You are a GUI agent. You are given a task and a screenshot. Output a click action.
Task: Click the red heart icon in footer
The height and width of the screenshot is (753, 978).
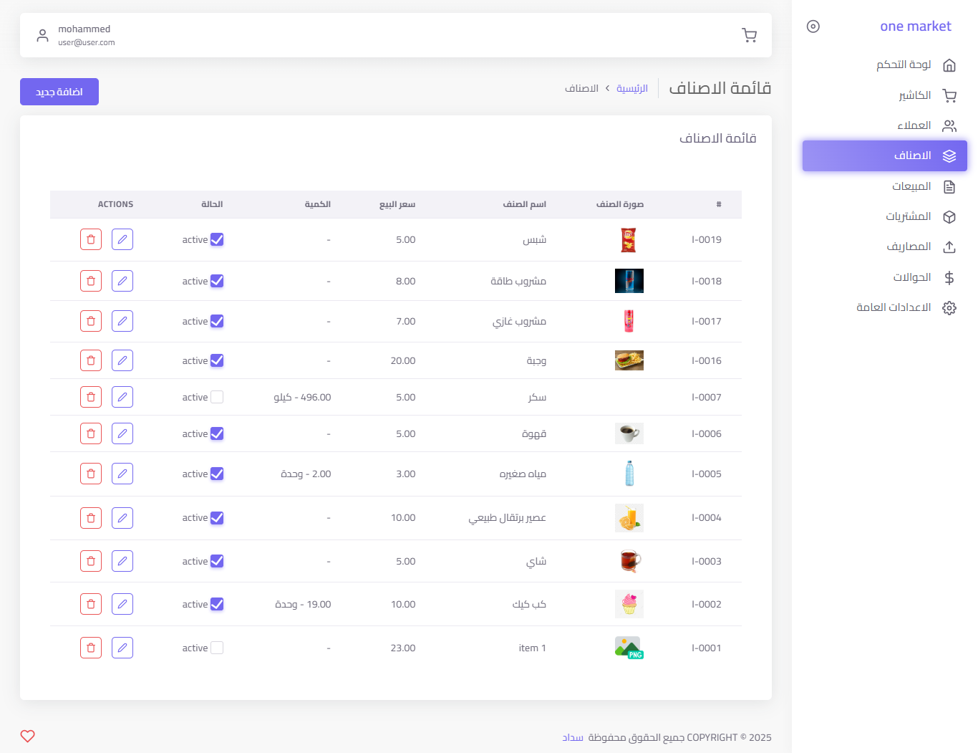28,736
